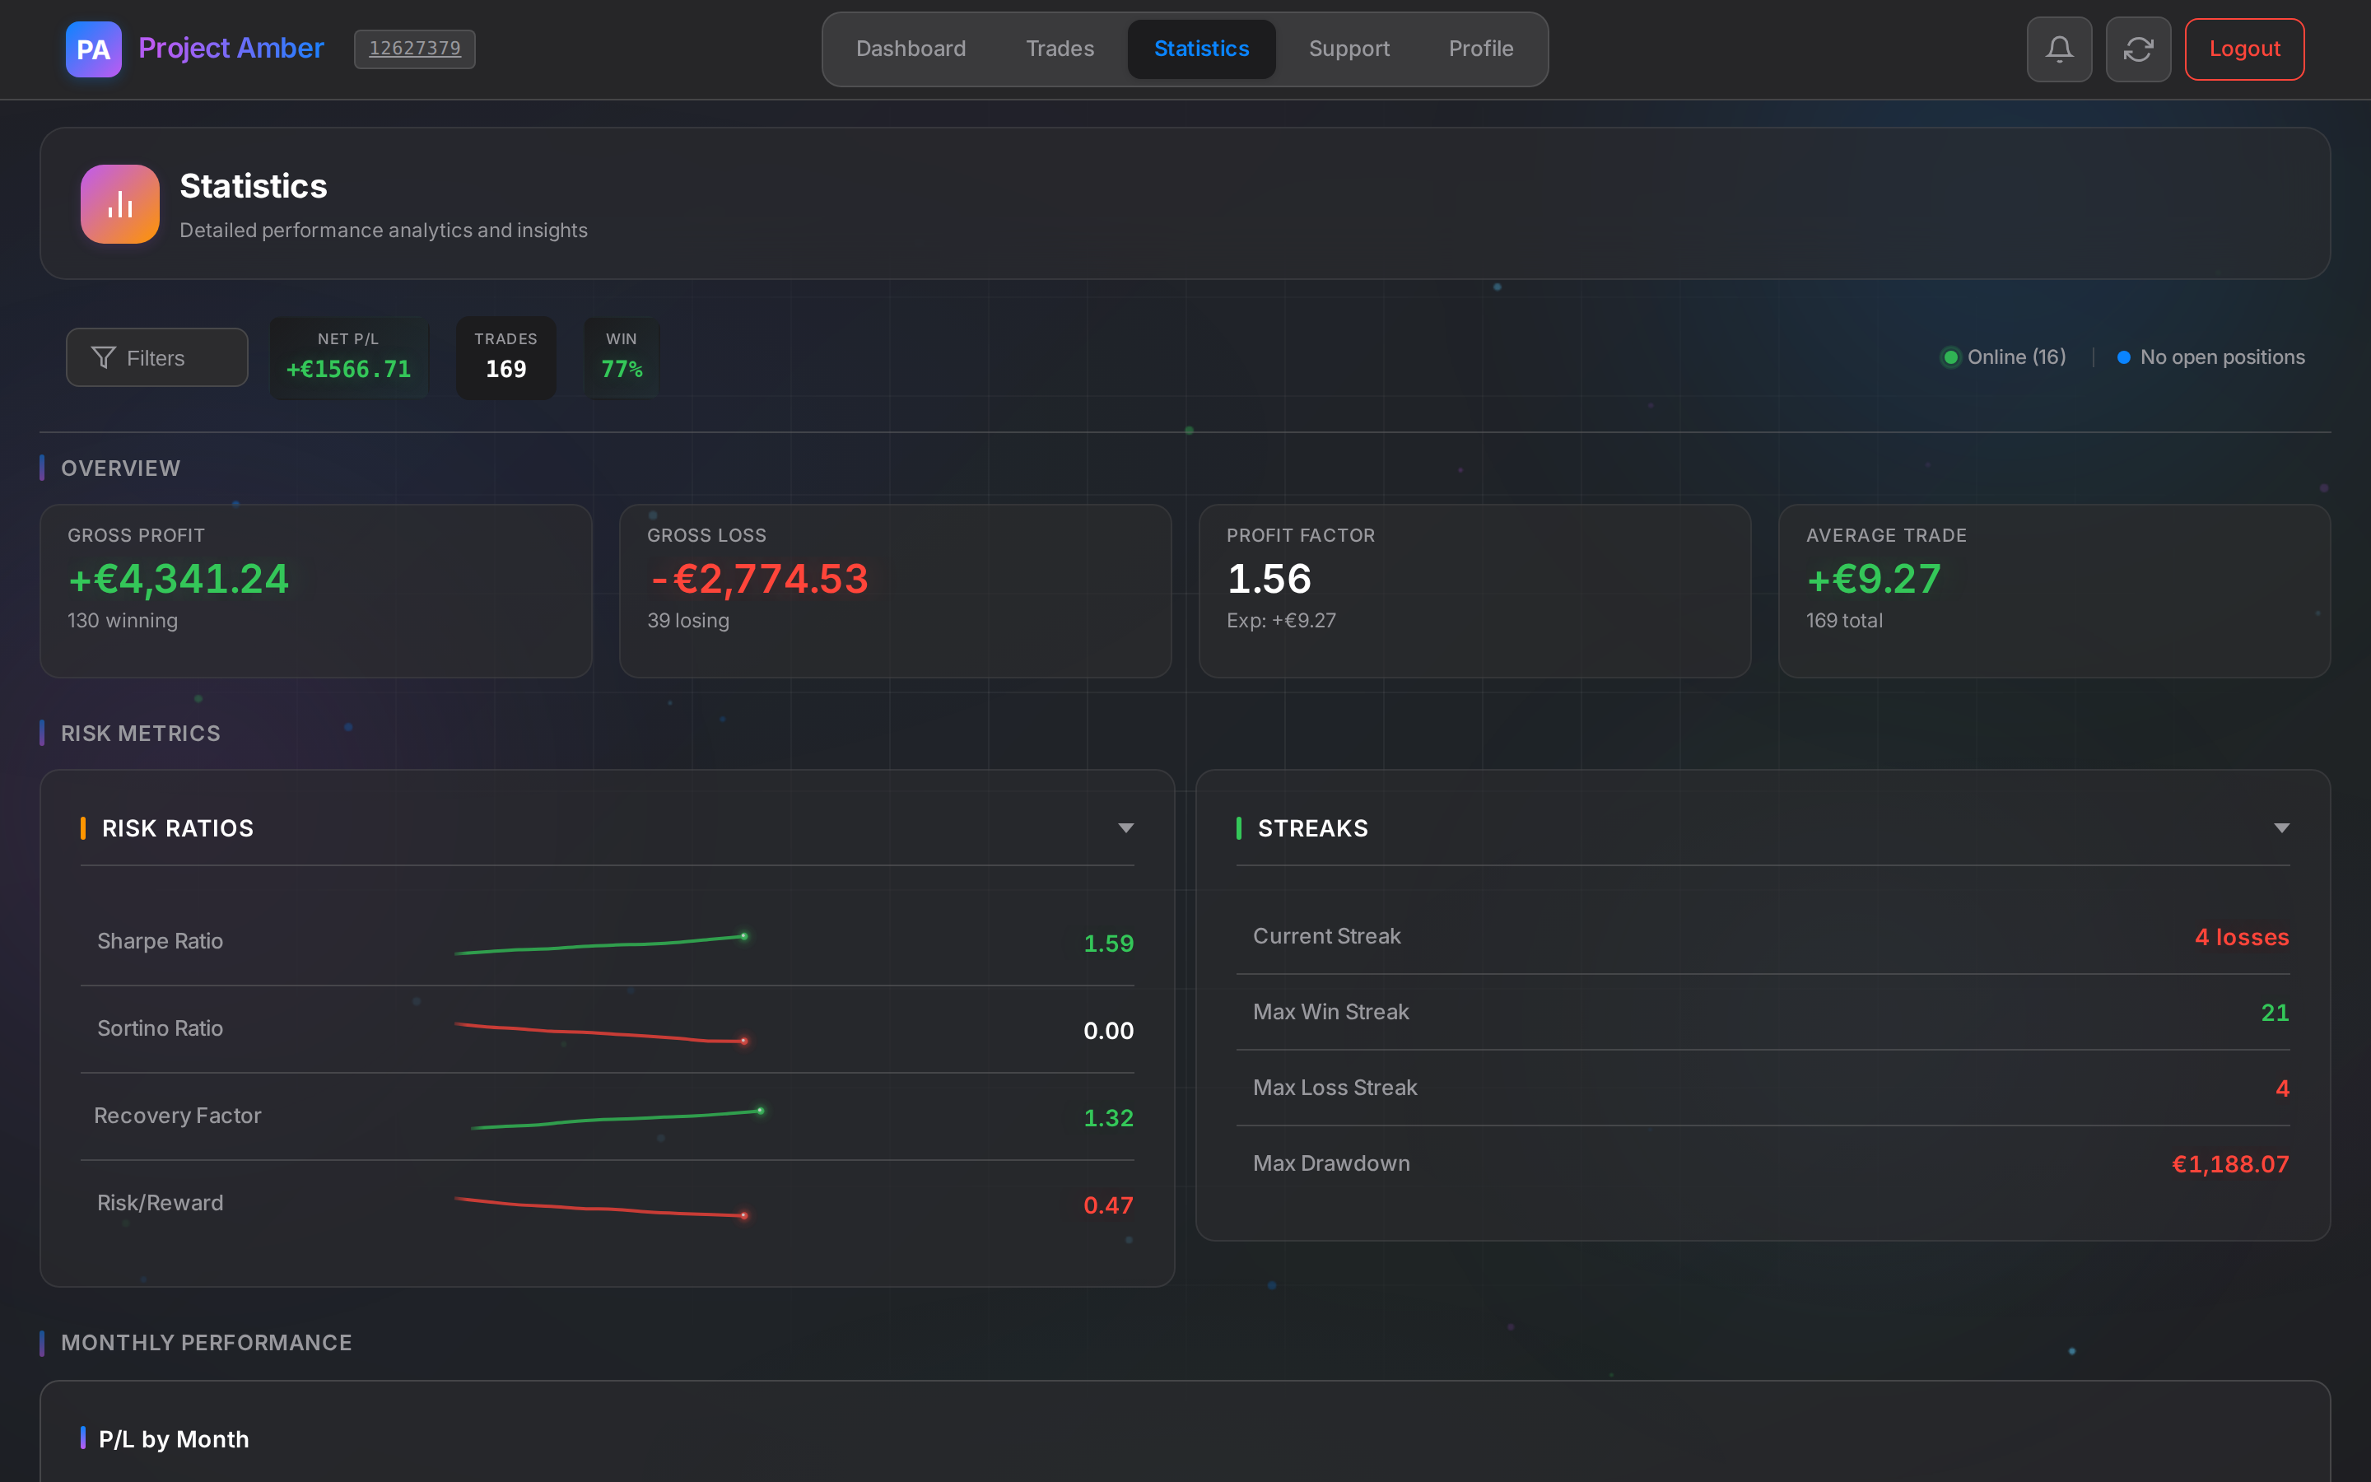Click the blue No open positions indicator

[2123, 357]
